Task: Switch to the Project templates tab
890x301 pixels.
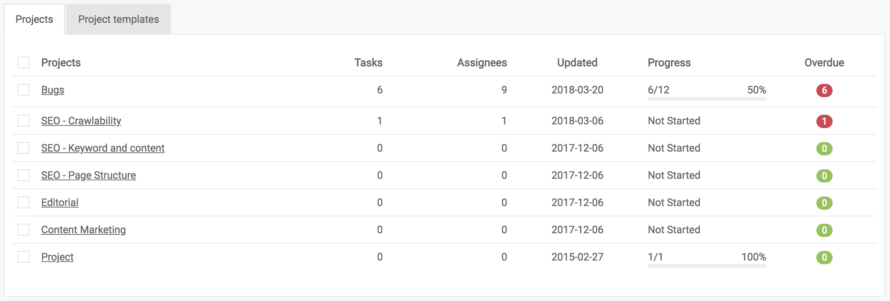Action: pyautogui.click(x=118, y=19)
